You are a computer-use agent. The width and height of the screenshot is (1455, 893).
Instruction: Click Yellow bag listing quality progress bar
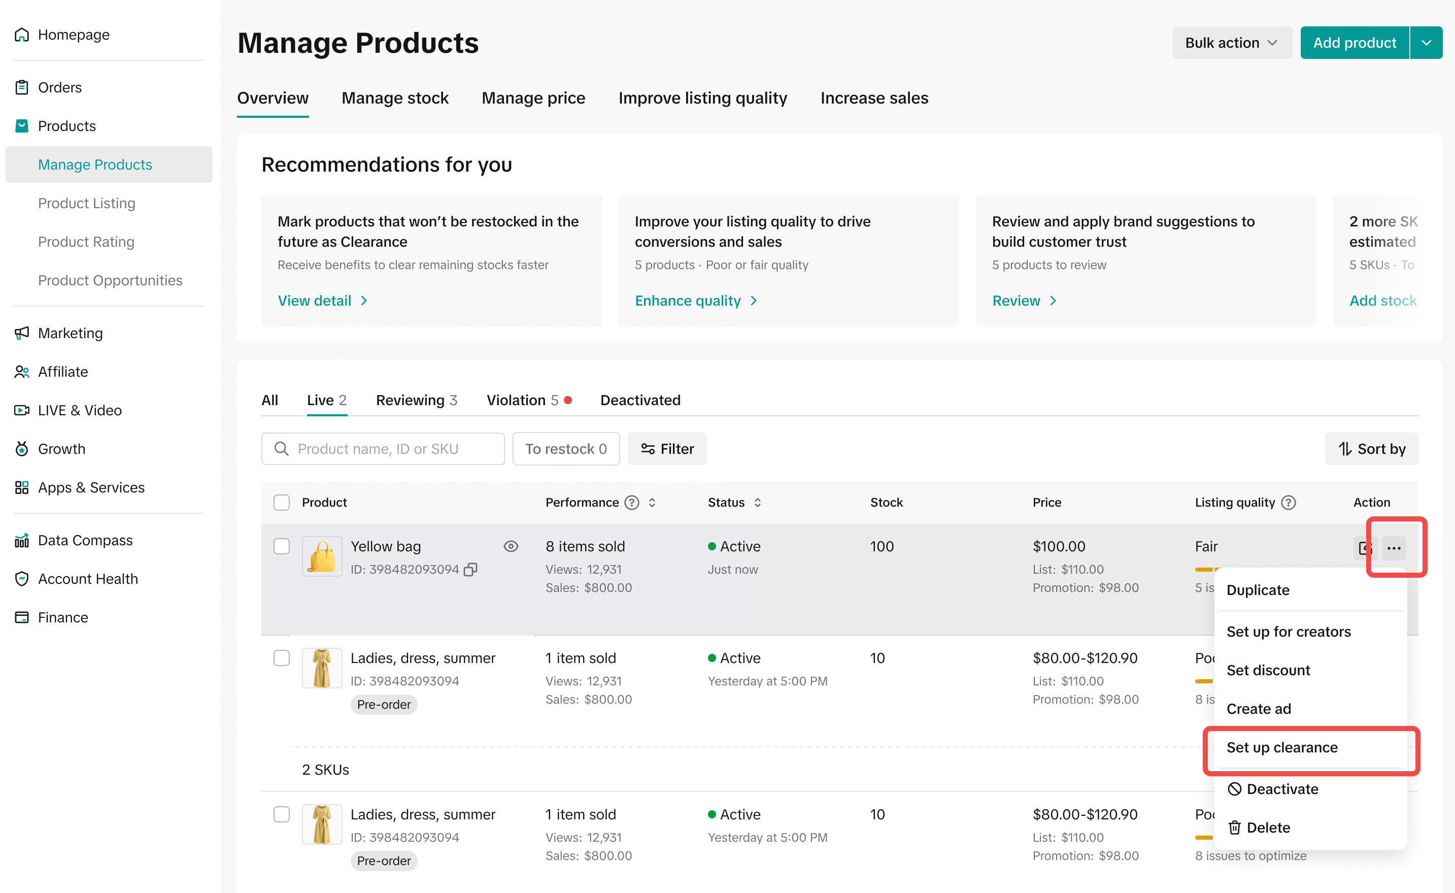pyautogui.click(x=1205, y=569)
